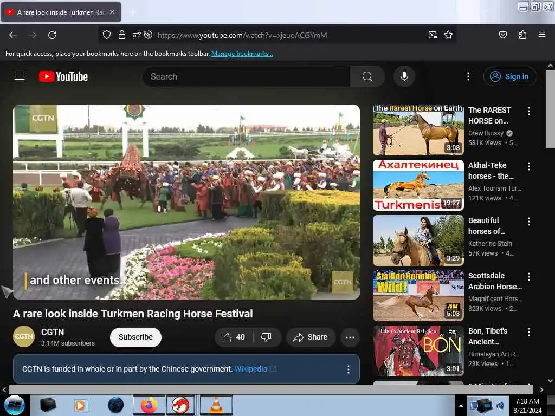Open the Beautiful horses video thumbnail
The image size is (555, 416).
tap(418, 240)
